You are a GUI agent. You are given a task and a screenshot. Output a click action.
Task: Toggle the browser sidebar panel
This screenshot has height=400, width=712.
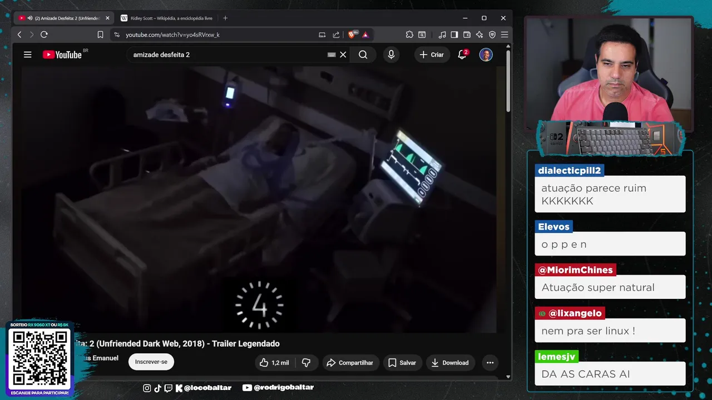point(454,34)
